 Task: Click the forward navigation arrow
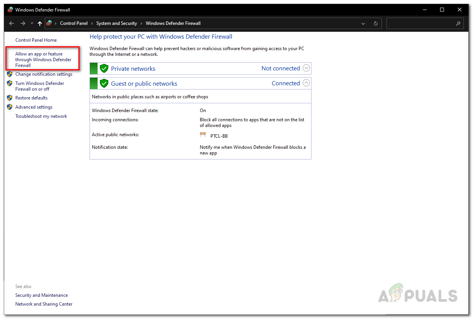22,23
